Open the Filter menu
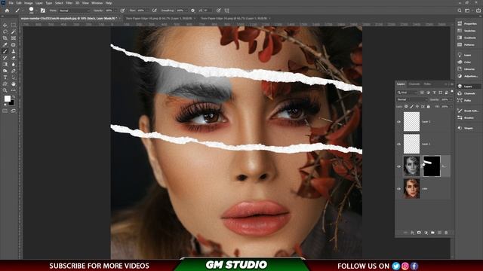The height and width of the screenshot is (271, 483). [69, 3]
